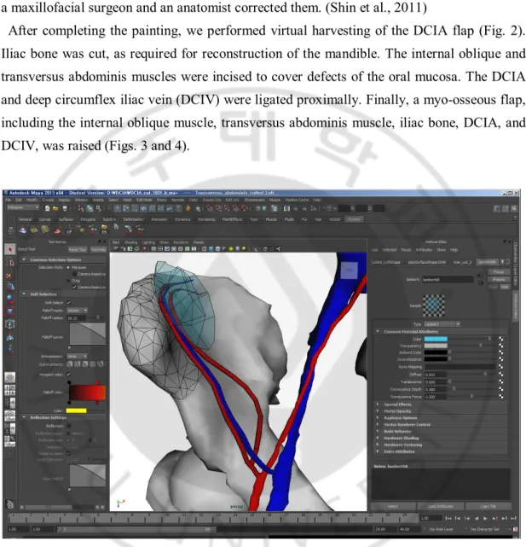Click the question mark help icon
The image size is (526, 547).
pos(178,208)
